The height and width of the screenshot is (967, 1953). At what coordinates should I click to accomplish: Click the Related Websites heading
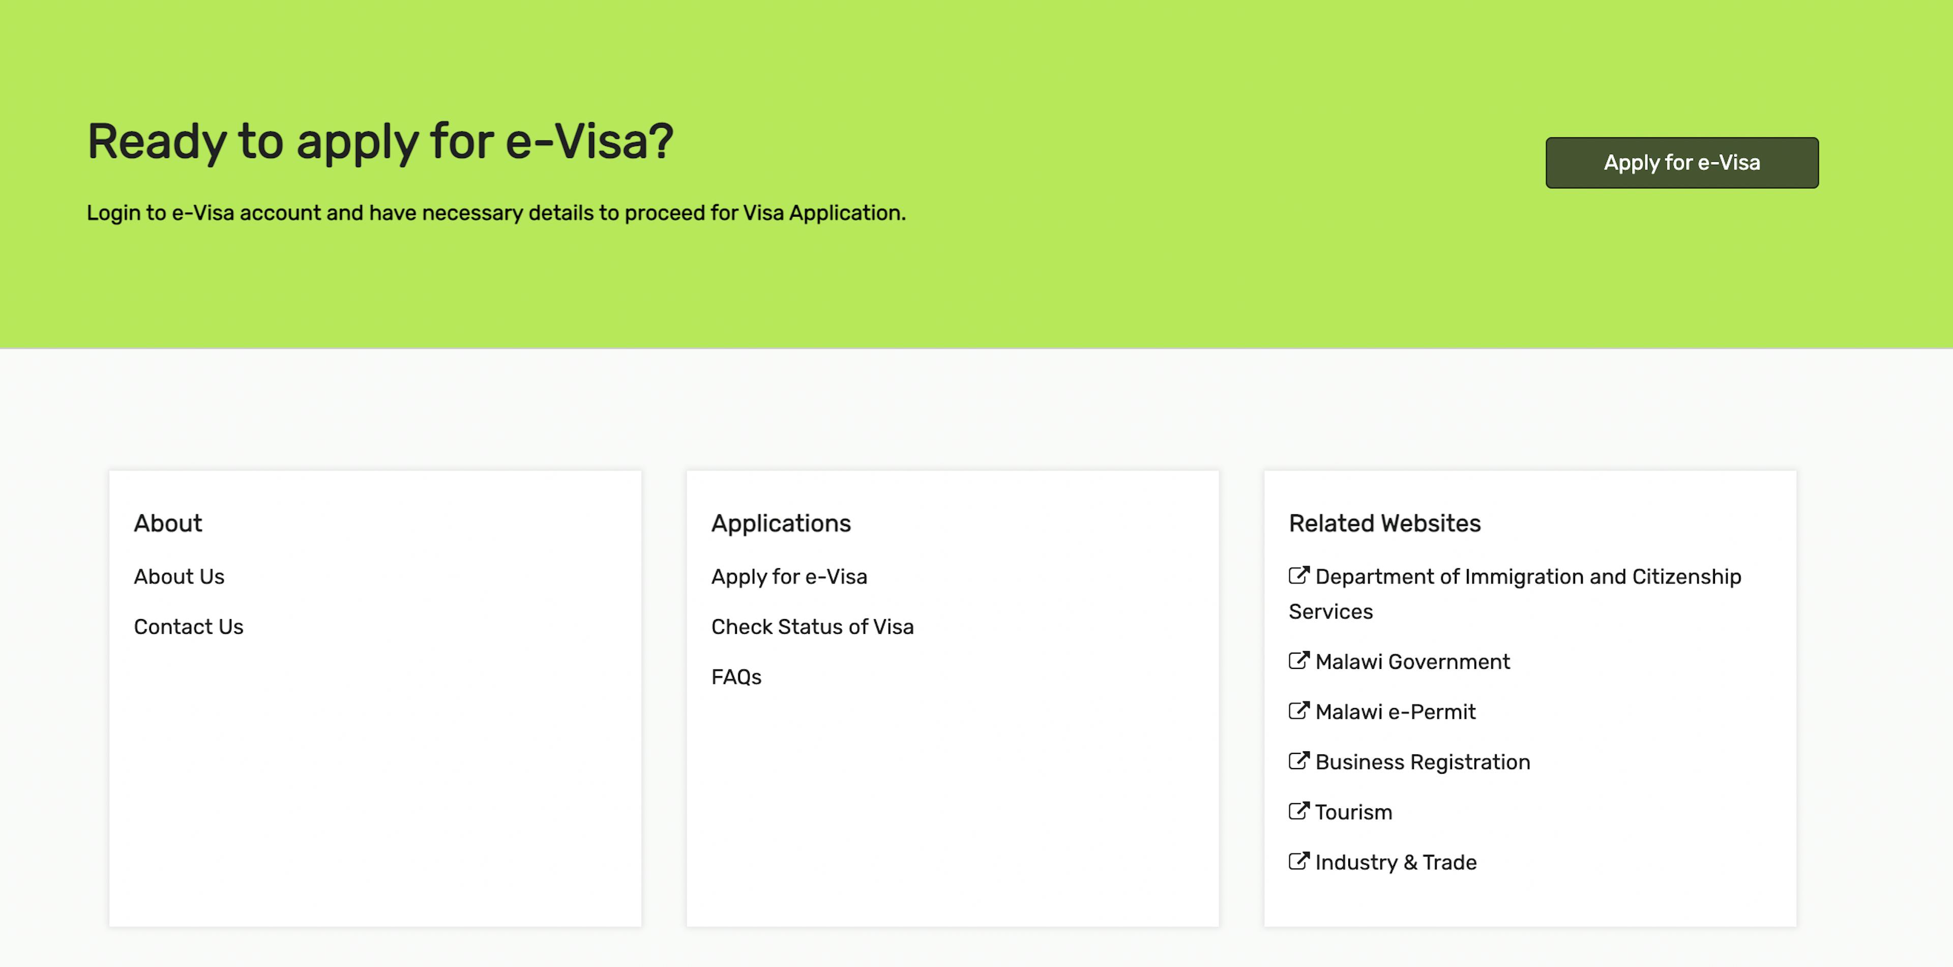[x=1384, y=523]
